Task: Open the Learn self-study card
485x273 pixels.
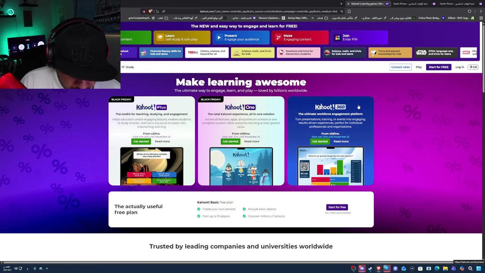Action: (182, 38)
